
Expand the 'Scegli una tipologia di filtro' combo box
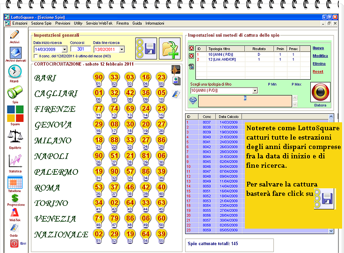255,90
